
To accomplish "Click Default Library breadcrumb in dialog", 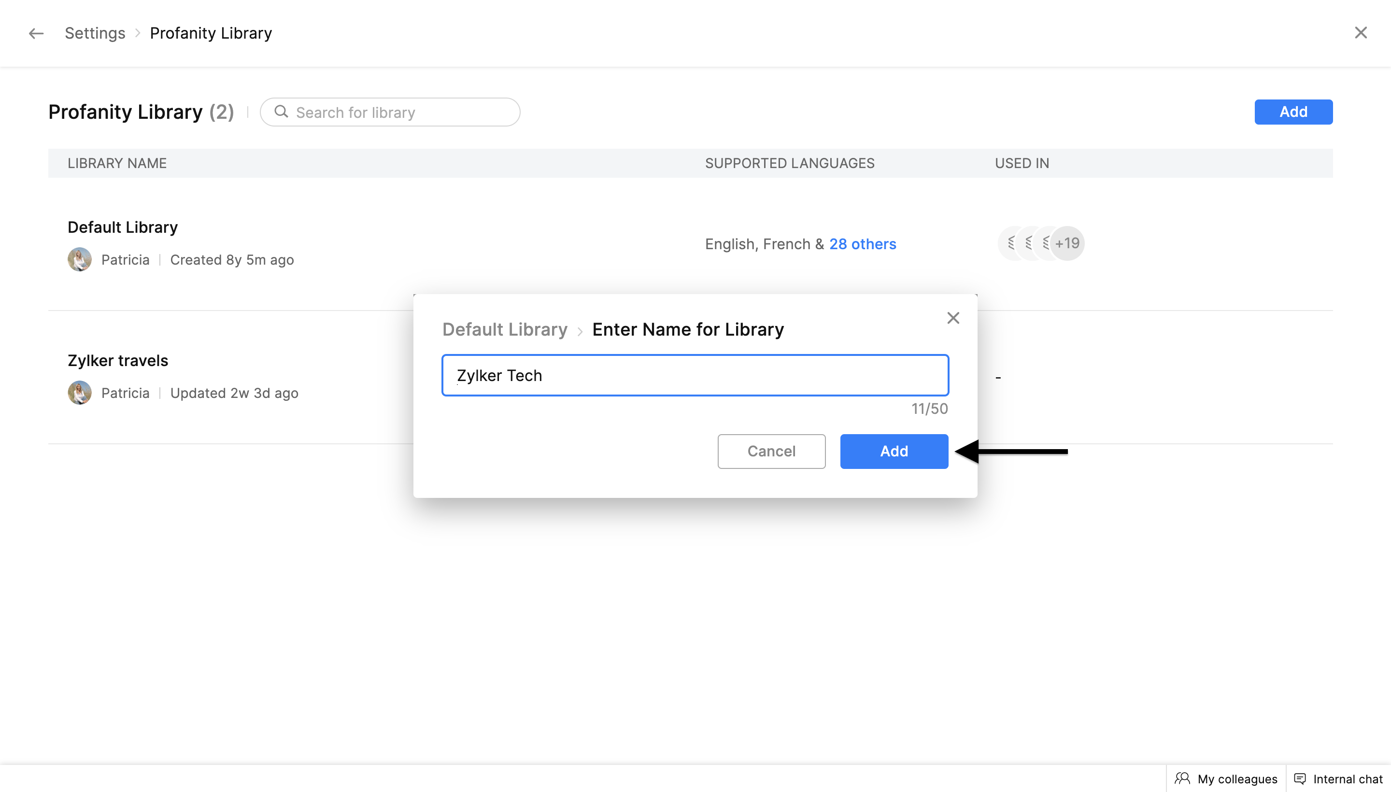I will 504,329.
